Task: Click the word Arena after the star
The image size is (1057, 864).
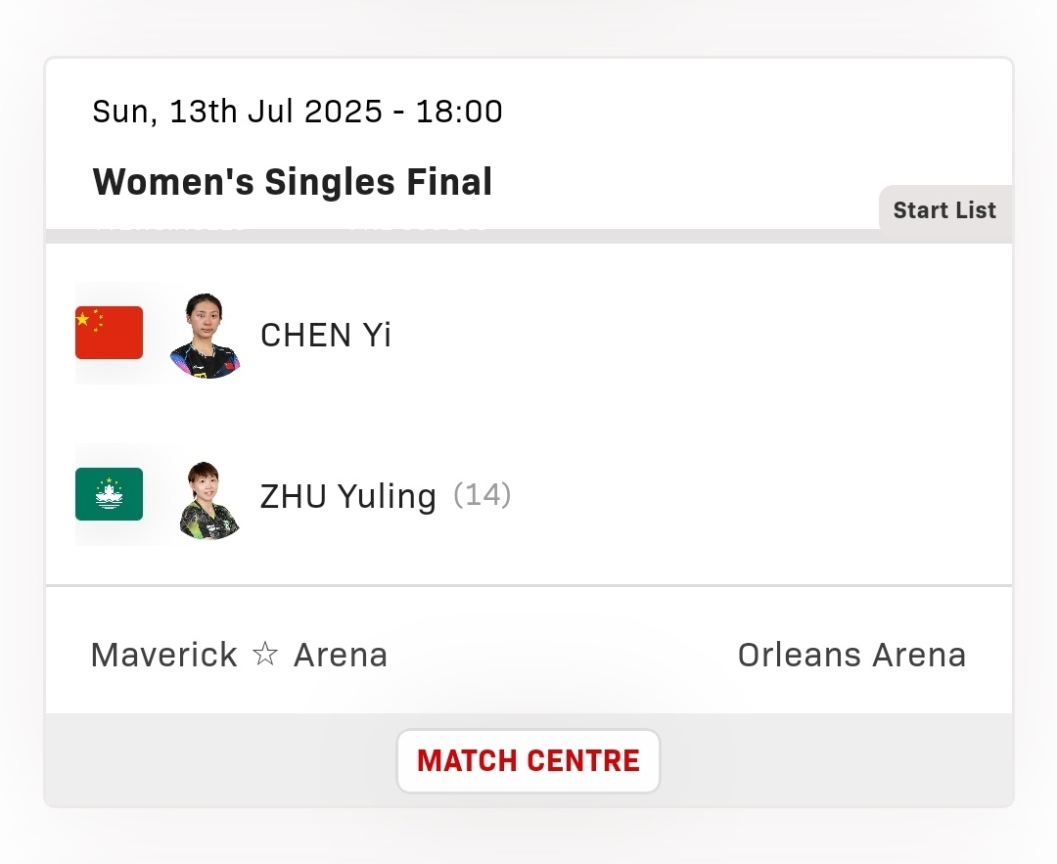Action: 341,655
